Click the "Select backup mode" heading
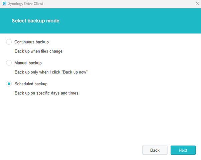This screenshot has height=160, width=201. click(x=35, y=21)
